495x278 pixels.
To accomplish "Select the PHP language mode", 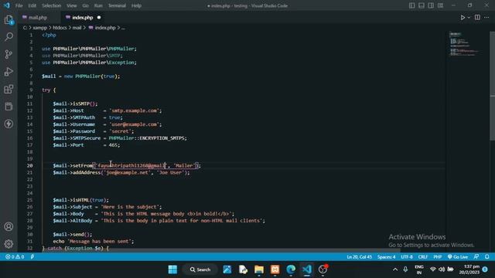I will click(437, 257).
